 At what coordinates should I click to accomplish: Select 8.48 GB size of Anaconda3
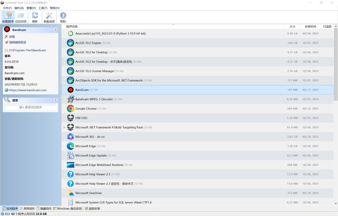292,33
